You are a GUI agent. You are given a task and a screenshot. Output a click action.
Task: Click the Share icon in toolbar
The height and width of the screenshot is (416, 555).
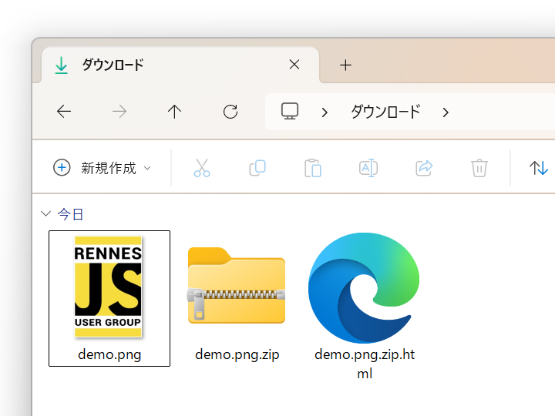pos(424,168)
